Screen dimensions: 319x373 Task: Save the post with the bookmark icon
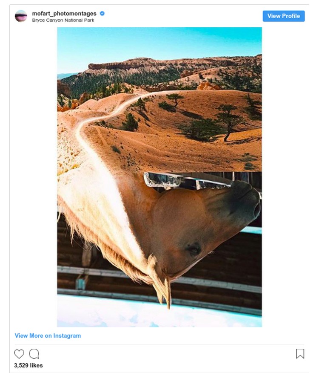[x=300, y=354]
